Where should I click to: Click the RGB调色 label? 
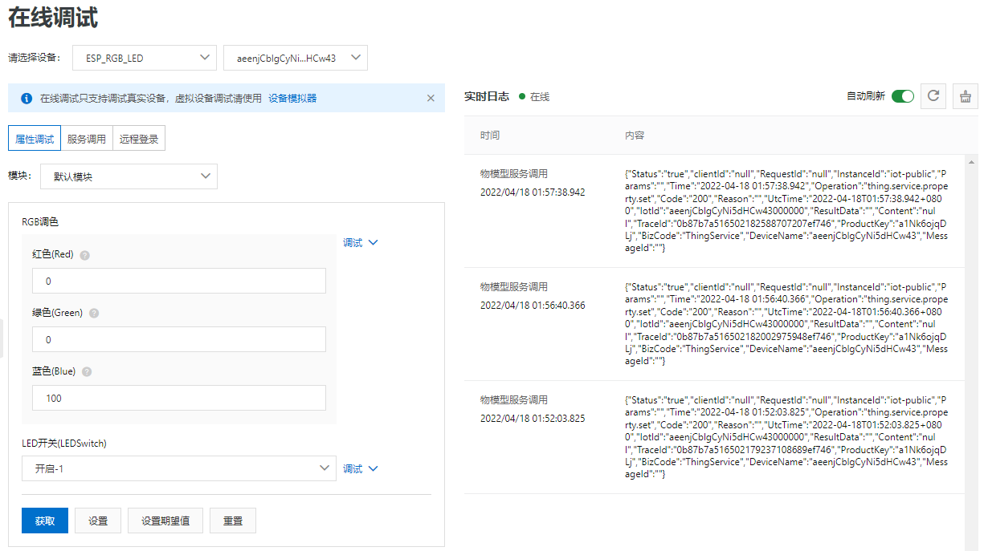click(40, 221)
